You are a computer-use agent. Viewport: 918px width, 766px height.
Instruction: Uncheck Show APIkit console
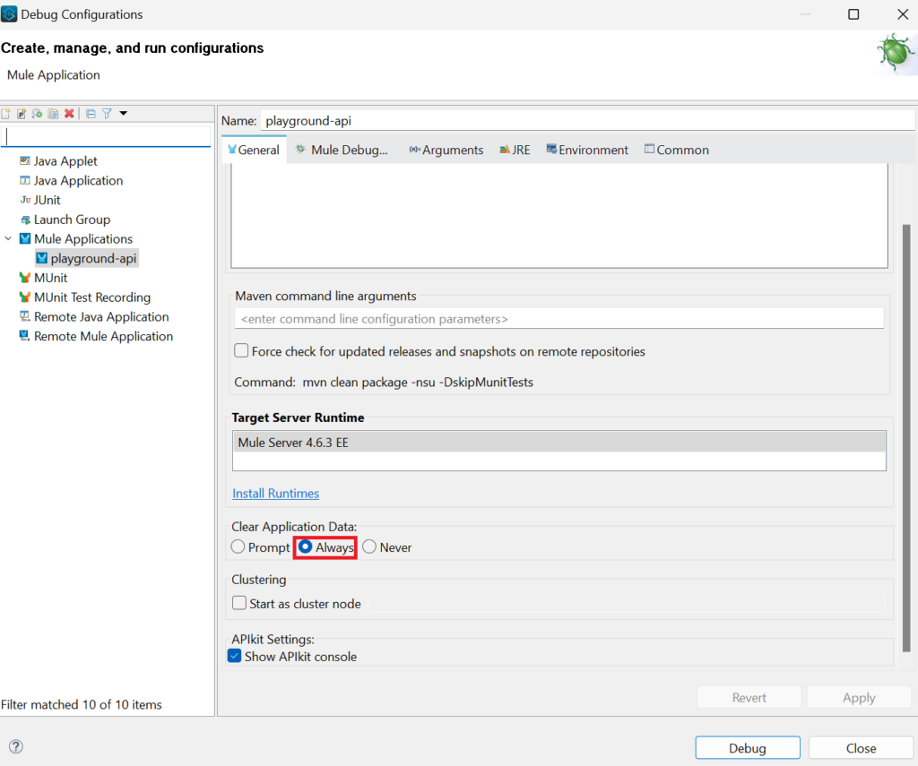pyautogui.click(x=236, y=657)
